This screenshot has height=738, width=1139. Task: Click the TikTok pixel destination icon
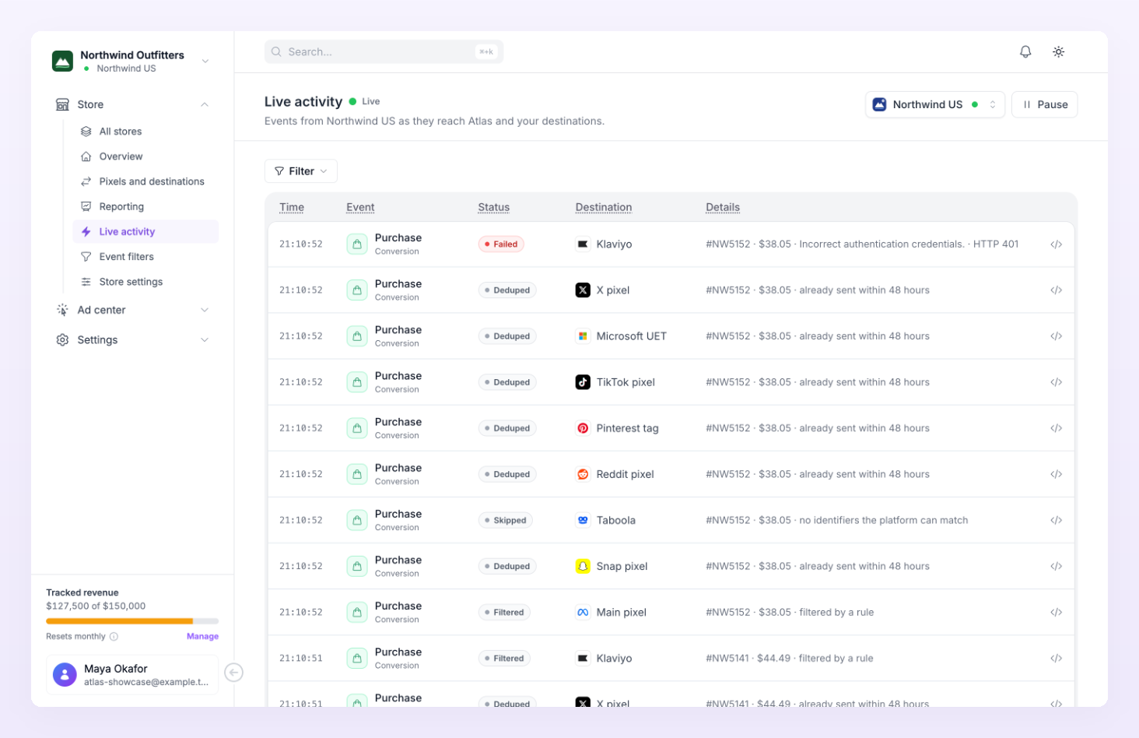[583, 382]
